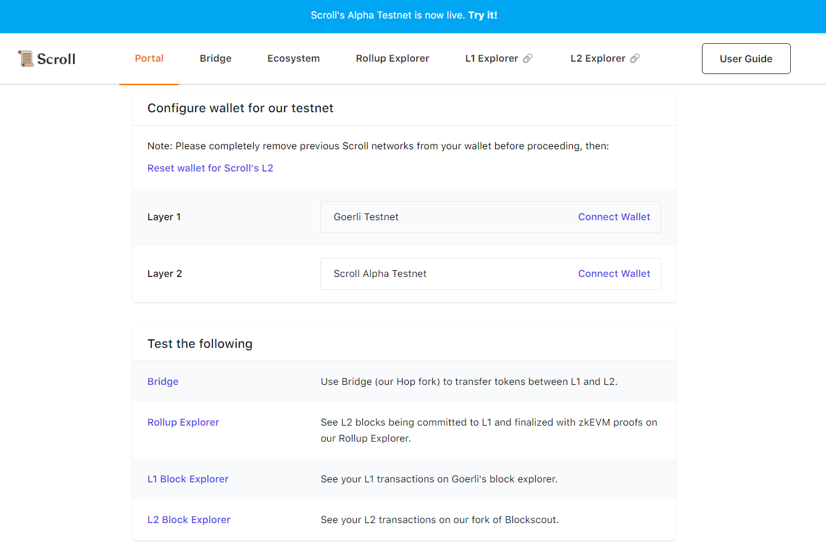Open L2 Explorer from the navbar
The width and height of the screenshot is (826, 549).
pos(598,59)
